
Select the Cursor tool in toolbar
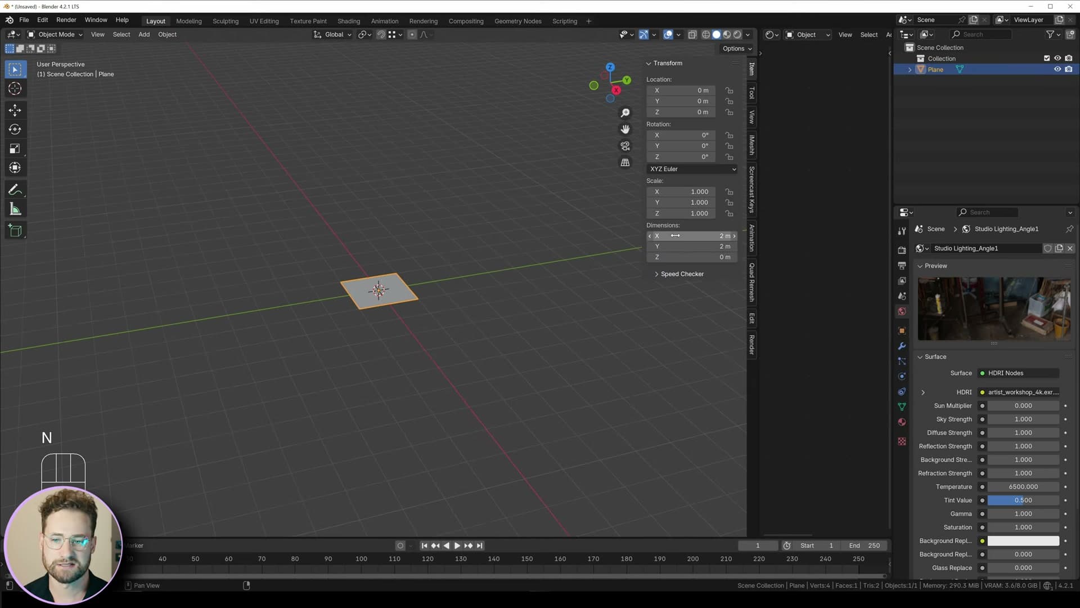(15, 88)
